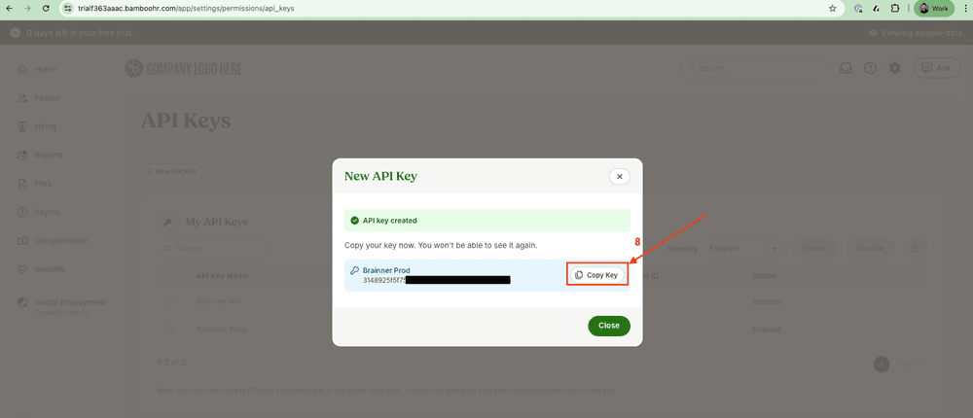Viewport: 973px width, 418px height.
Task: Click the People icon in sidebar
Action: [x=22, y=98]
